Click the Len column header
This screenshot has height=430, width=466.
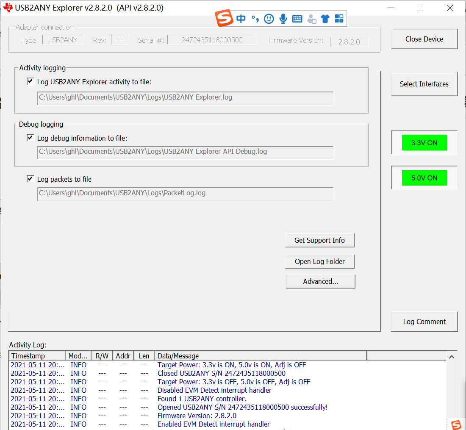tap(144, 356)
